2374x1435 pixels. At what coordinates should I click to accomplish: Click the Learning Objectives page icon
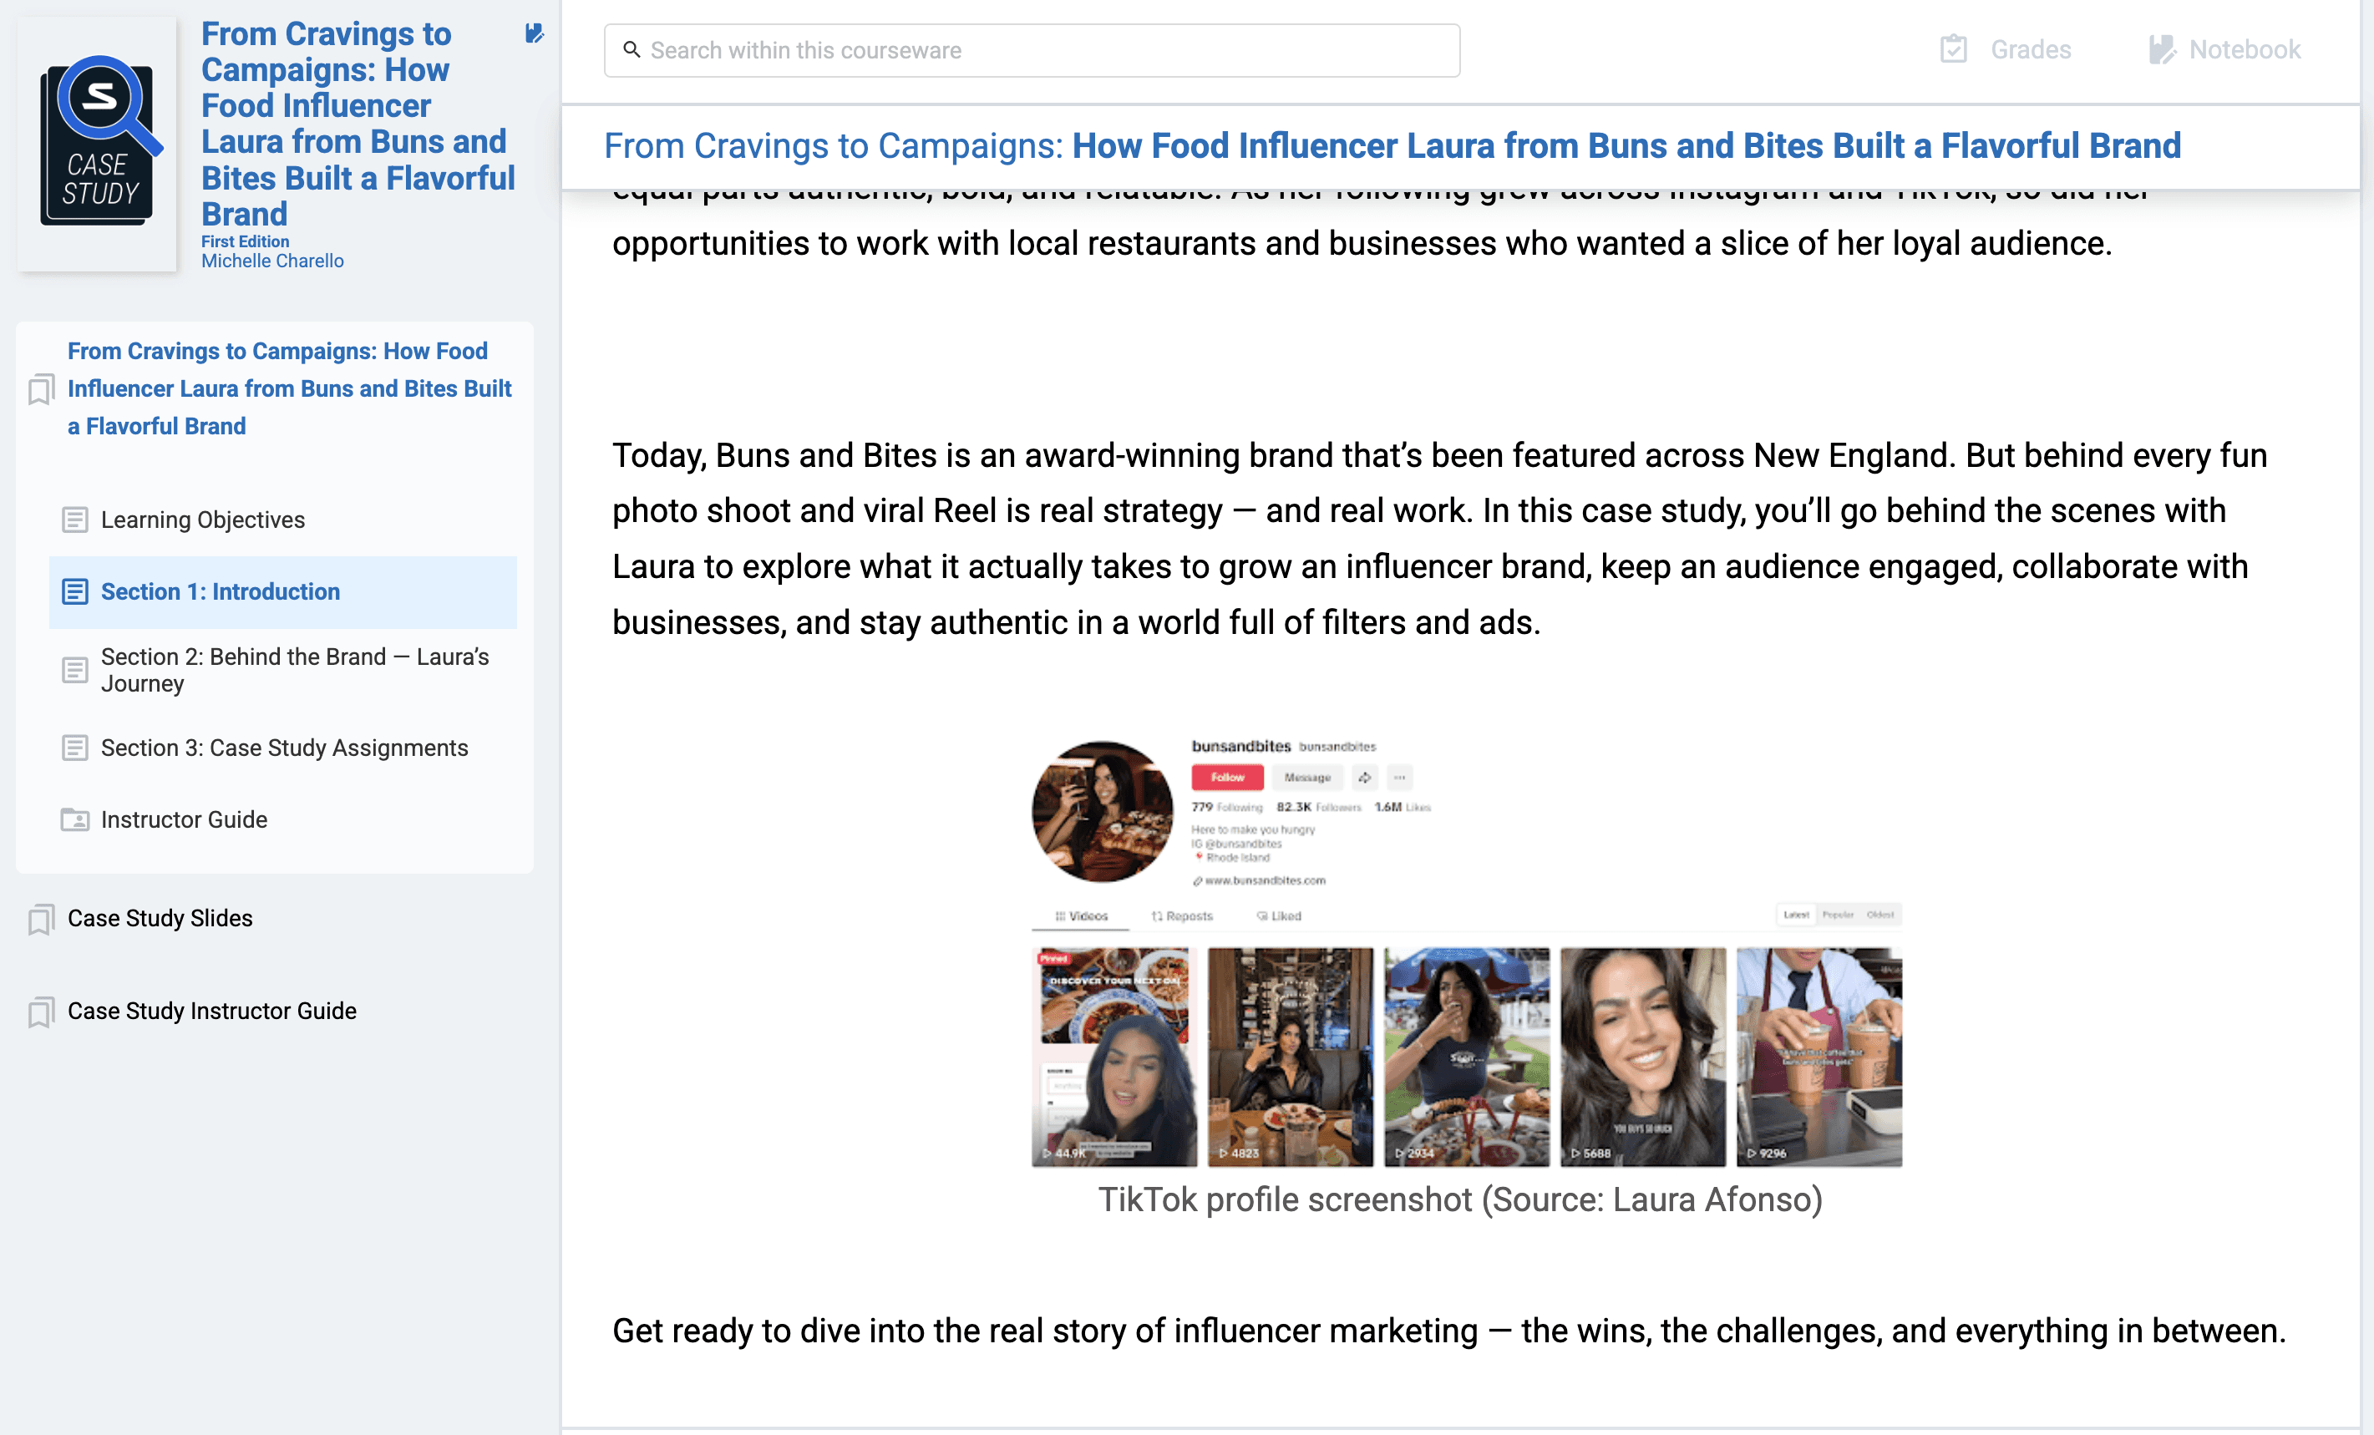(x=75, y=520)
